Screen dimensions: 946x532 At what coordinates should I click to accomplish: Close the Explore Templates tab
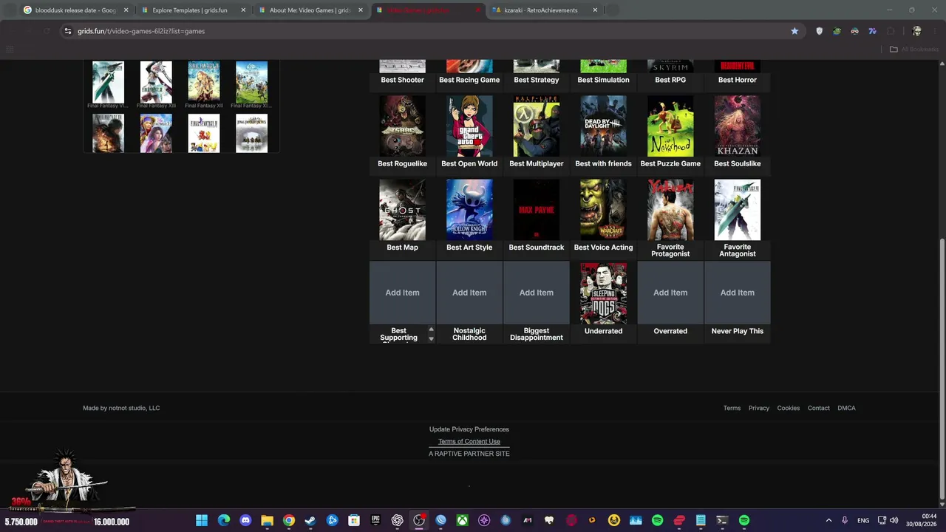pos(243,10)
